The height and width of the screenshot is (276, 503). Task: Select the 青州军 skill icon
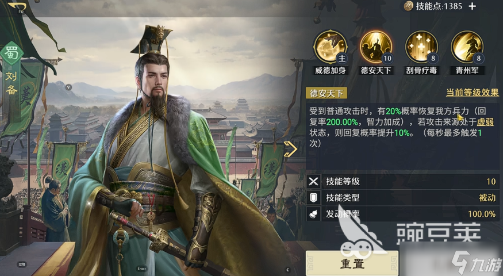[x=467, y=47]
